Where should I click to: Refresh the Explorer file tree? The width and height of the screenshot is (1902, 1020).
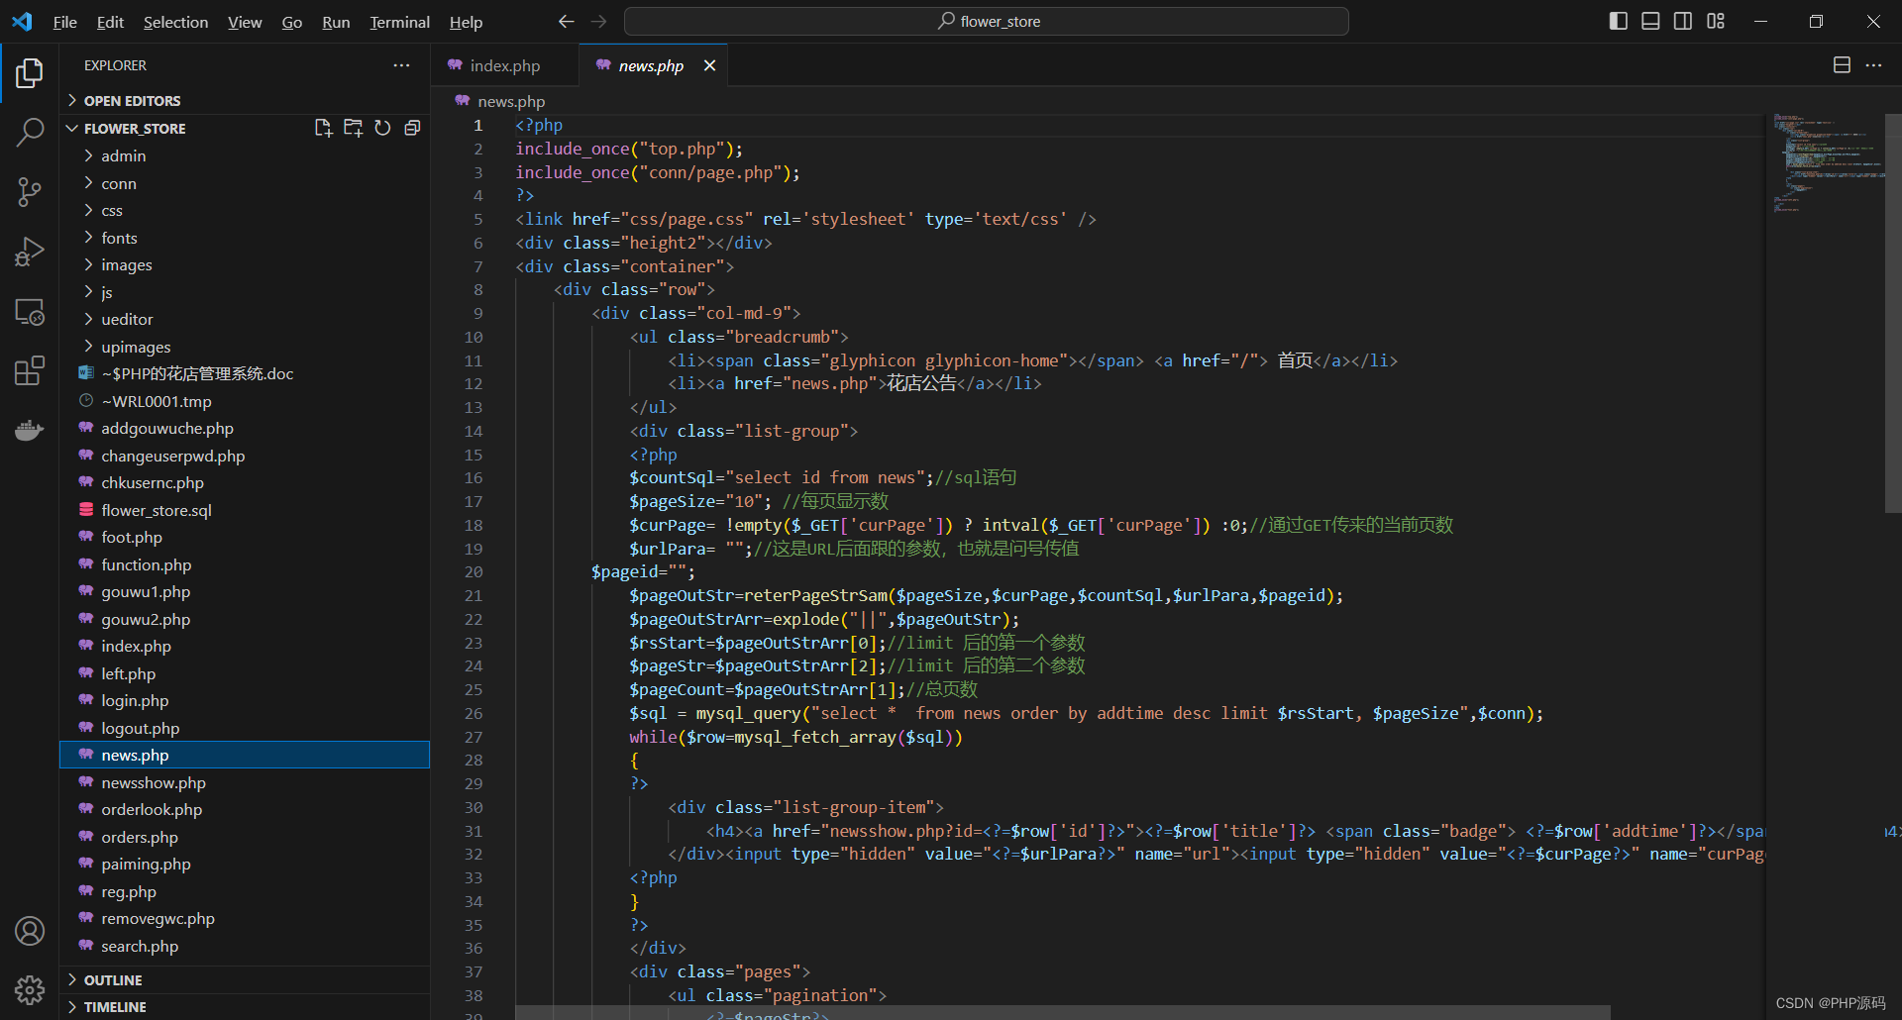(x=382, y=128)
